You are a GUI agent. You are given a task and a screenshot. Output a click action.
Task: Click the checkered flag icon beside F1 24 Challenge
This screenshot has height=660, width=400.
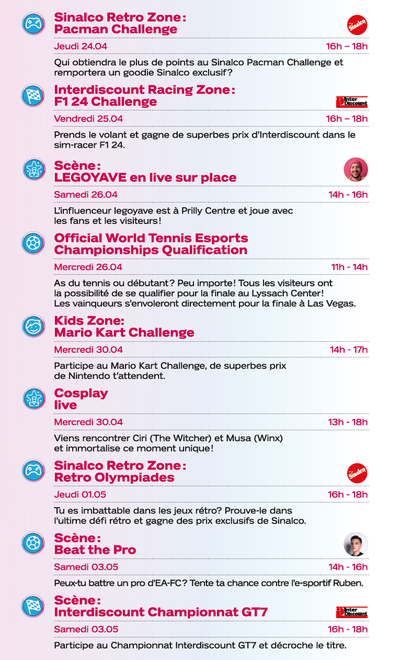pyautogui.click(x=33, y=95)
